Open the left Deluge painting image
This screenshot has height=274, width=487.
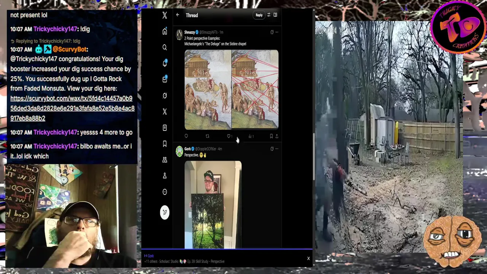click(208, 90)
